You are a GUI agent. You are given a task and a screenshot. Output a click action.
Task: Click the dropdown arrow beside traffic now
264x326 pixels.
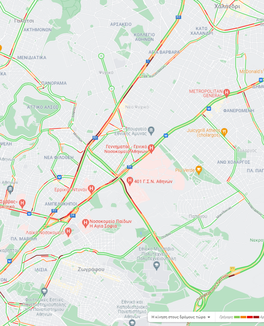pos(209,317)
